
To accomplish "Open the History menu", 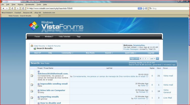I will [20, 5].
